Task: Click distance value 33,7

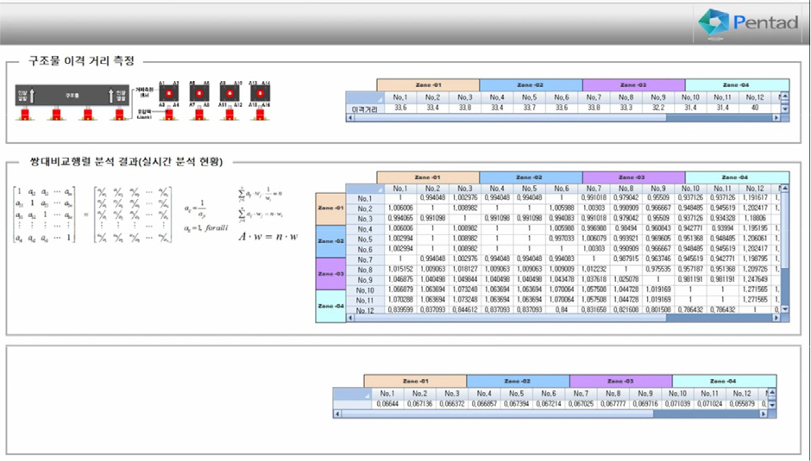Action: 529,108
